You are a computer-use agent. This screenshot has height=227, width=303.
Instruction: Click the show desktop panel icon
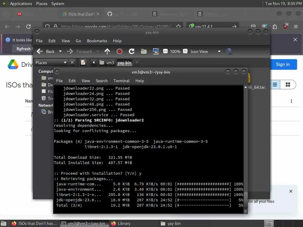(4, 223)
